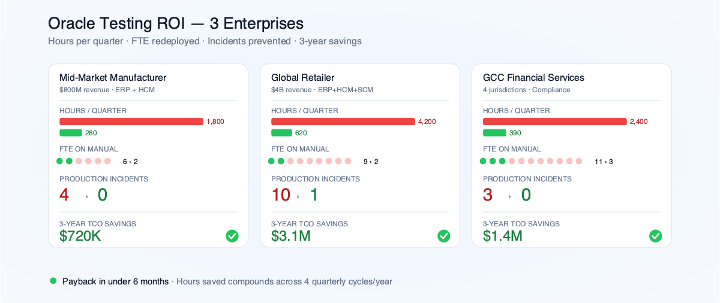Click the 280 hours value

(x=91, y=133)
